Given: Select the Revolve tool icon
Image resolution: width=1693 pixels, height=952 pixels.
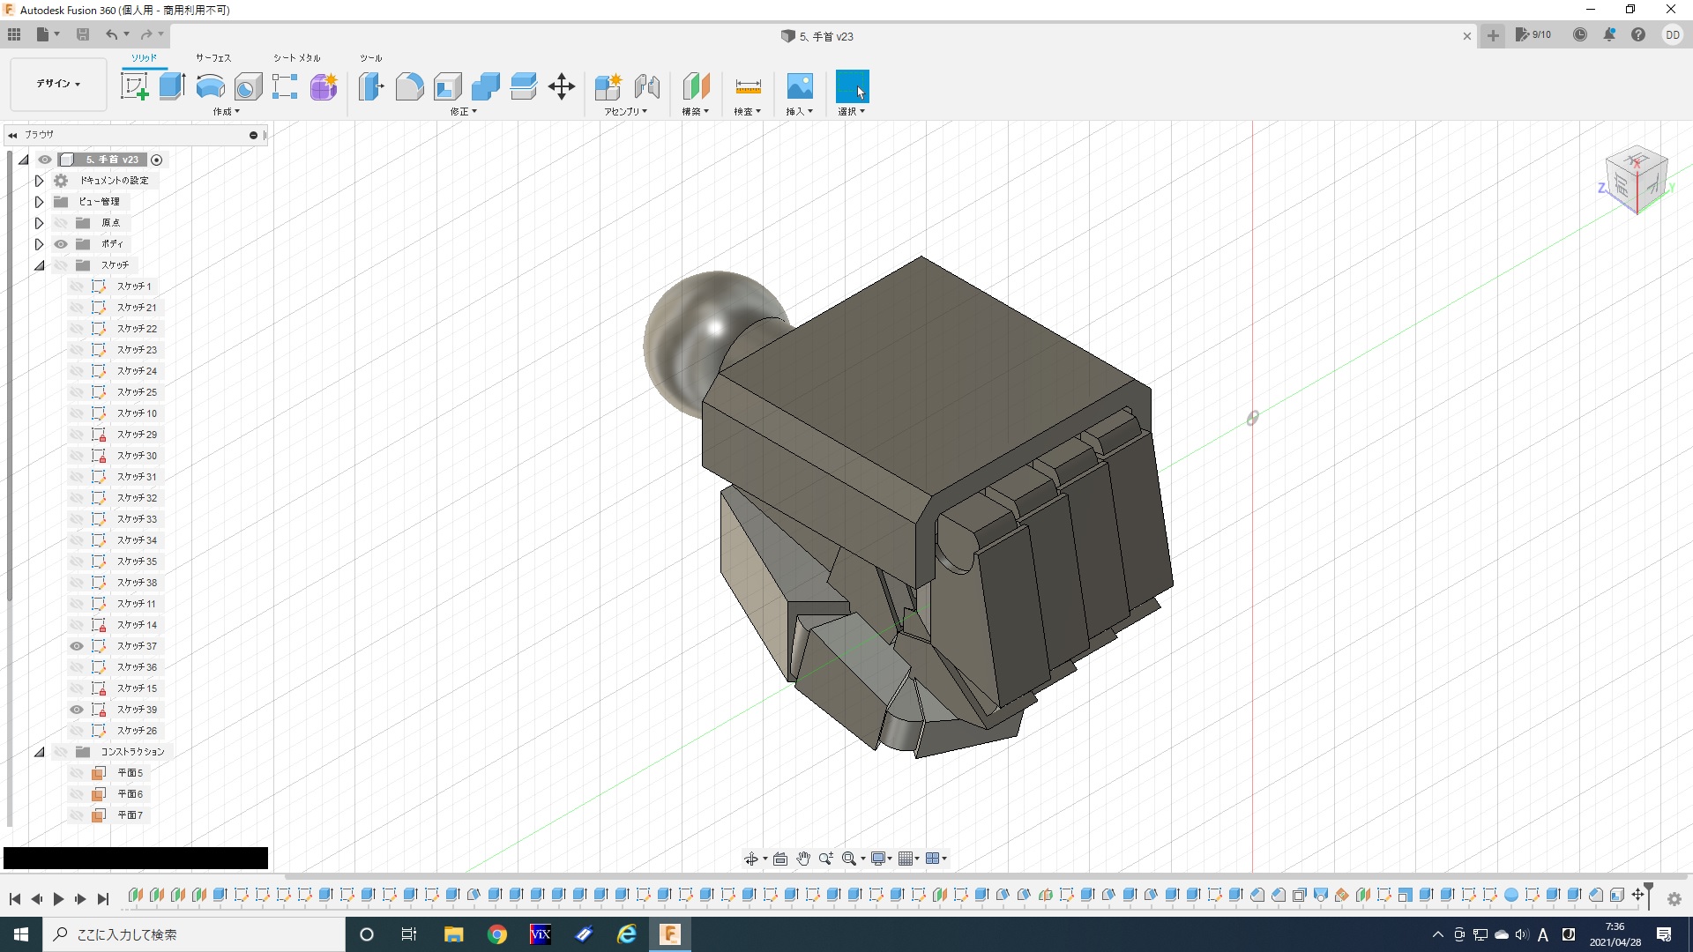Looking at the screenshot, I should tap(210, 86).
